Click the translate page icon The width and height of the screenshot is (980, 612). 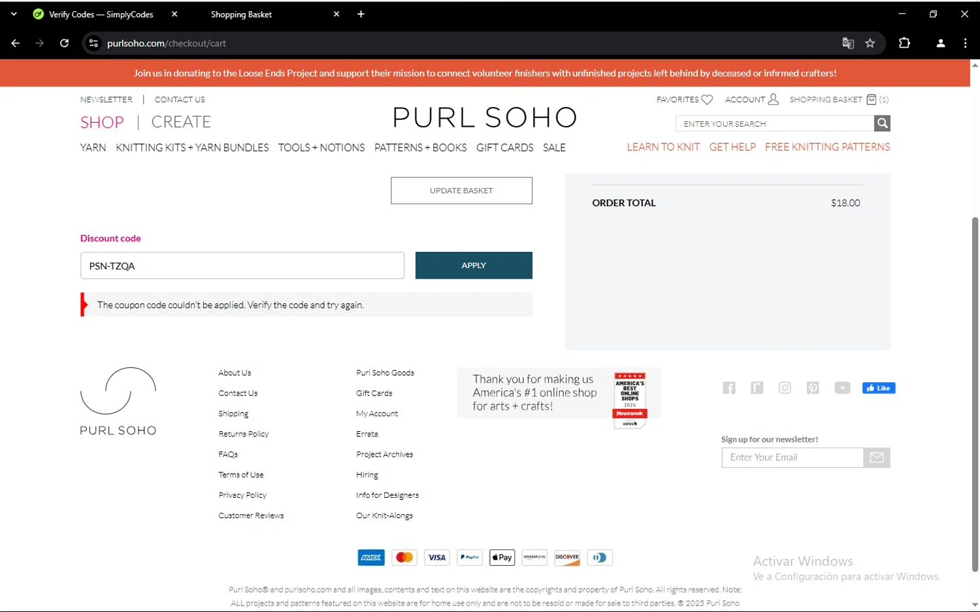click(x=848, y=43)
